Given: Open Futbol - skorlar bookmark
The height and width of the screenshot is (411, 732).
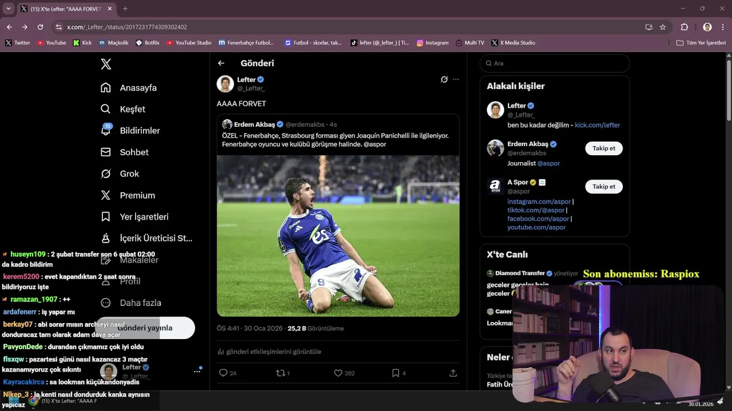Looking at the screenshot, I should (313, 43).
